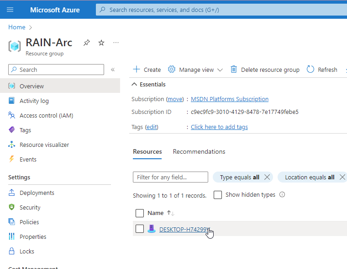This screenshot has width=347, height=269.
Task: Click the search magnifier icon in top bar
Action: click(x=102, y=10)
